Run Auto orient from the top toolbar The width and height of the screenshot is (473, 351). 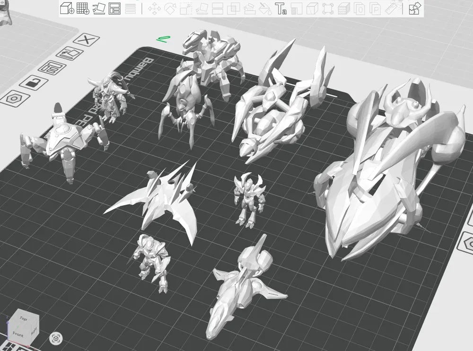(99, 9)
